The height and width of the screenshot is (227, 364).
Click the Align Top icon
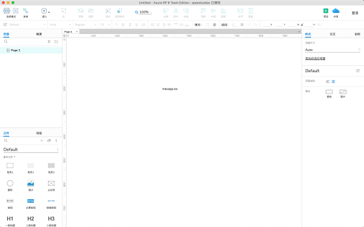click(x=203, y=11)
